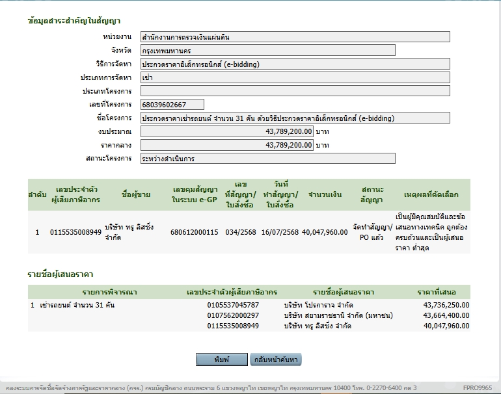
Task: Focus the งบประมาณ amount field
Action: coord(227,131)
